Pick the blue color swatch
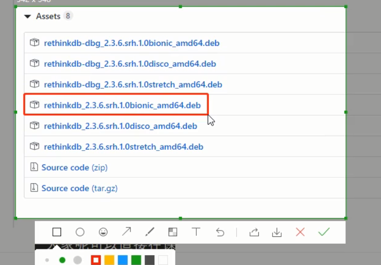Screen dimensions: 381x265 [x=123, y=260]
